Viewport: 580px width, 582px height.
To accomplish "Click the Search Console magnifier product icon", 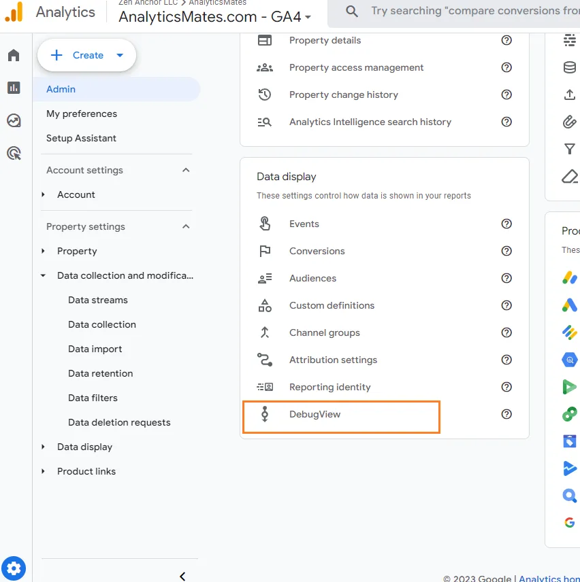I will pyautogui.click(x=569, y=496).
